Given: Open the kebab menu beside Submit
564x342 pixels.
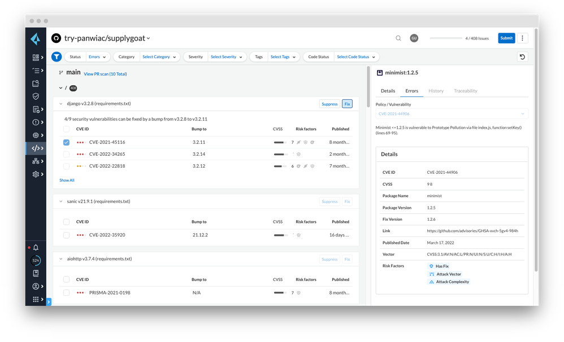Looking at the screenshot, I should click(x=523, y=38).
